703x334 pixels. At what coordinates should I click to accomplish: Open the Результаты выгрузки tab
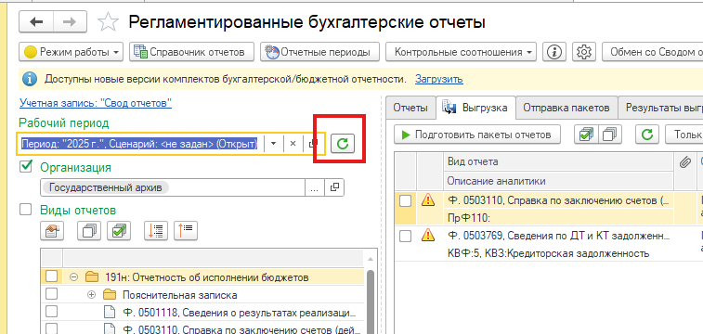point(660,108)
